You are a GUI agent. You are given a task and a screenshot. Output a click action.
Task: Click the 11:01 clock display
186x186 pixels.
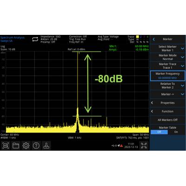pos(131,144)
